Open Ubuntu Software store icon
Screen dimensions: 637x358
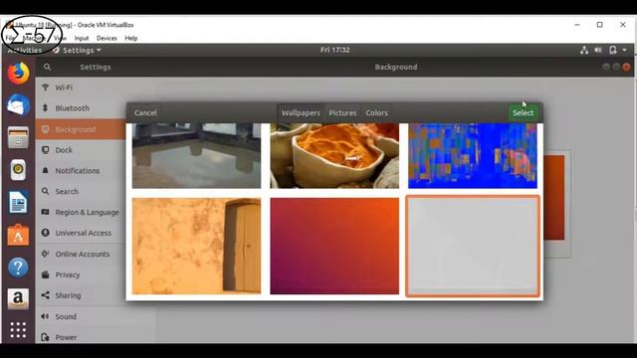(x=18, y=235)
